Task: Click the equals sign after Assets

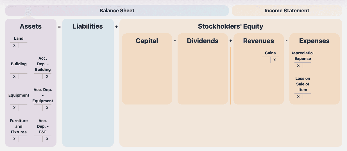Action: tap(59, 27)
